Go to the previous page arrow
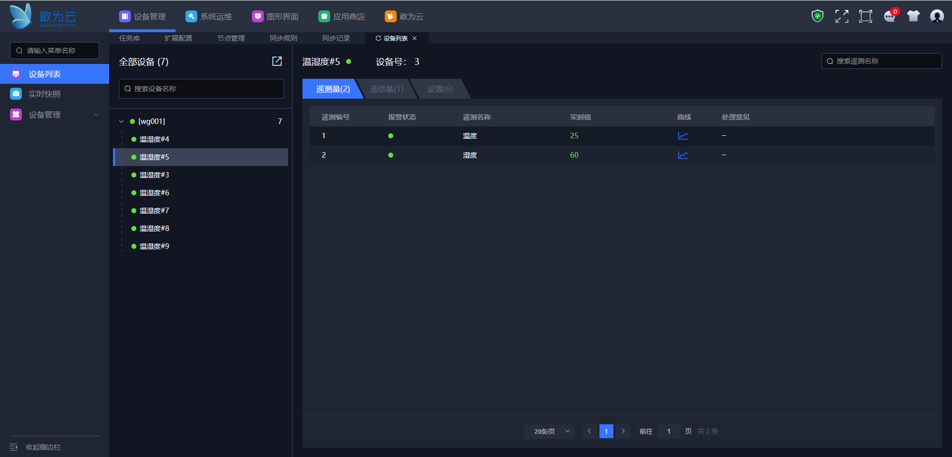This screenshot has height=457, width=952. tap(589, 431)
